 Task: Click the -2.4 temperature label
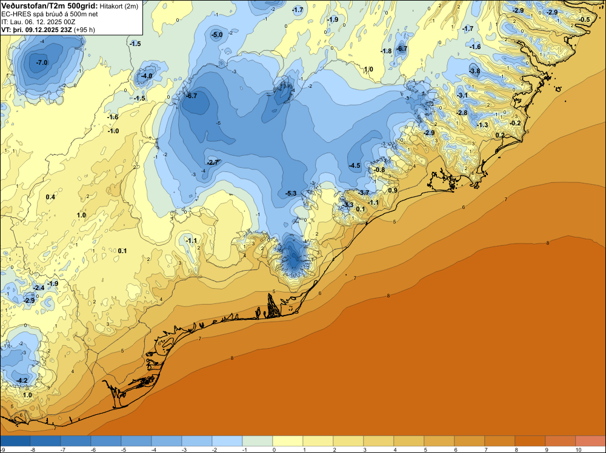pyautogui.click(x=39, y=288)
